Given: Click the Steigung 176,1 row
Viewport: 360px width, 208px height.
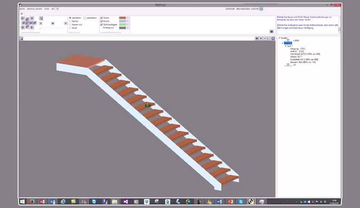Looking at the screenshot, I should [x=298, y=49].
